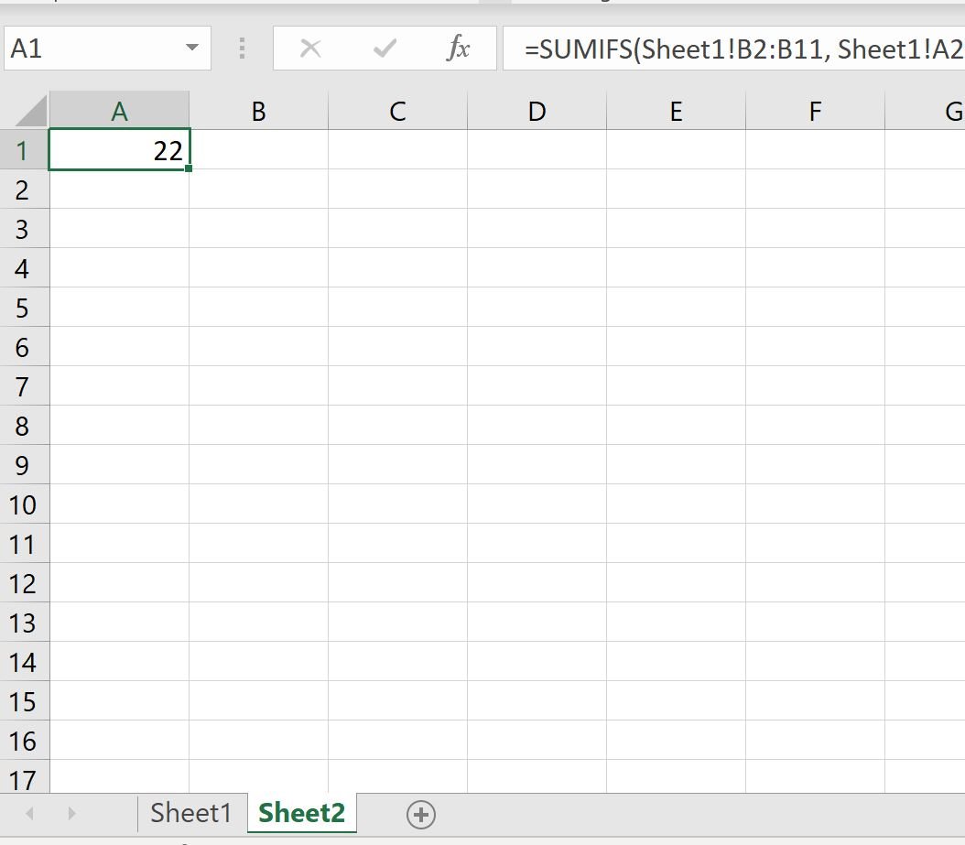Click the fill handle of cell A1
This screenshot has width=965, height=845.
coord(189,168)
